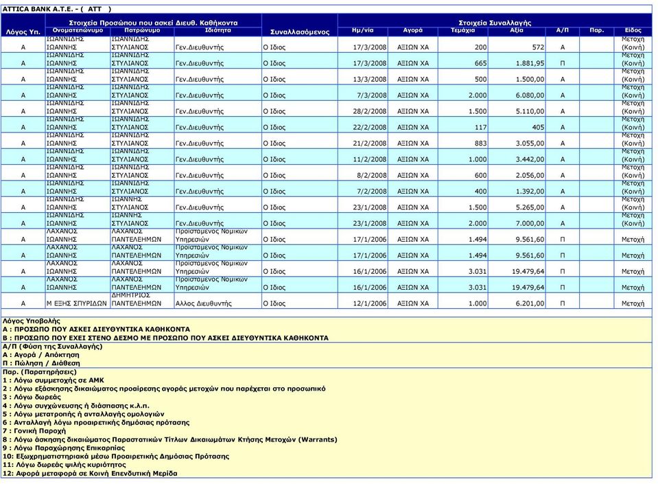Click legend line 'Α : Αγορά / Απόκτηση'
Viewport: 658px width, 484px height.
point(40,355)
